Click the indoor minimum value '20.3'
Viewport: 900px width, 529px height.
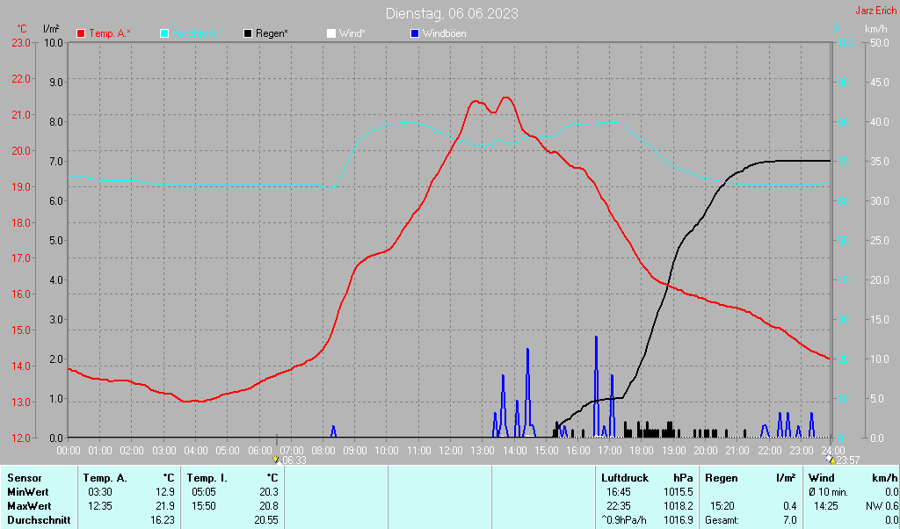pyautogui.click(x=269, y=492)
